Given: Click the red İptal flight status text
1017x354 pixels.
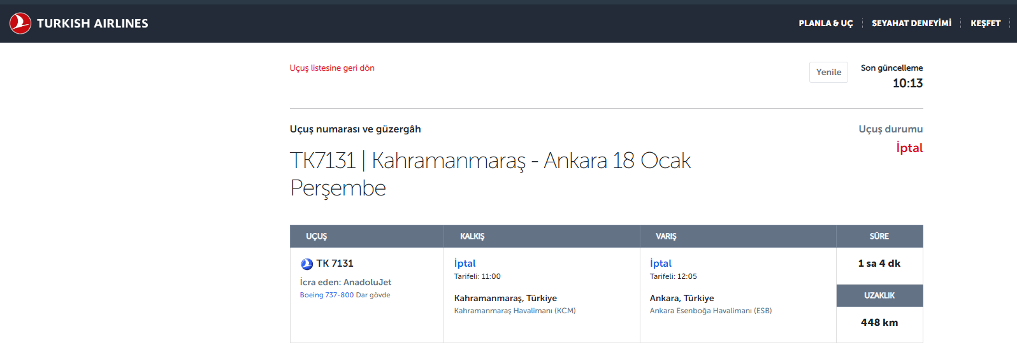Looking at the screenshot, I should tap(909, 148).
